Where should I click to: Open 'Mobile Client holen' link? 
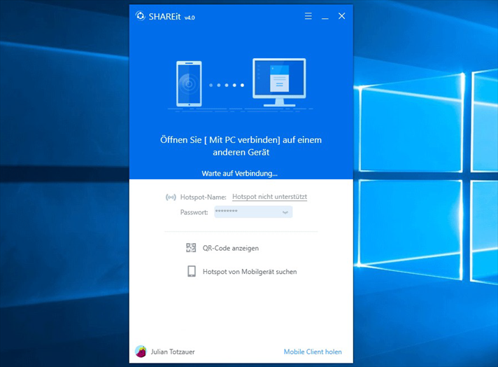pos(313,352)
